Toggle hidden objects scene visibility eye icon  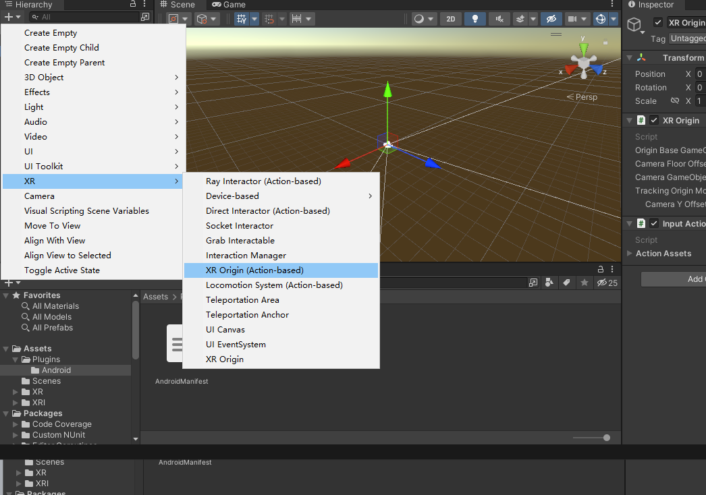tap(551, 19)
